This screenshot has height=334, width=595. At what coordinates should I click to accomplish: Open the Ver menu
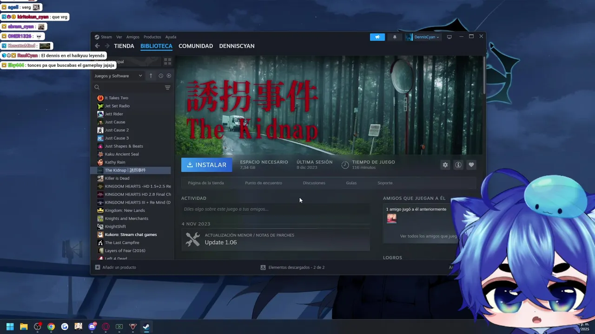click(x=119, y=37)
